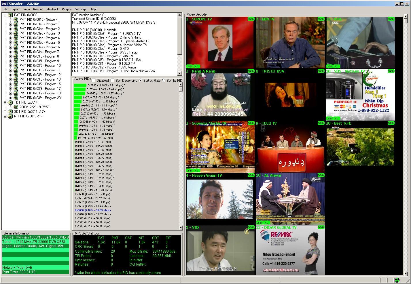Screen dimensions: 411x284
Task: Click the Signal Locked Quality 34% indicator
Action: pos(36,246)
